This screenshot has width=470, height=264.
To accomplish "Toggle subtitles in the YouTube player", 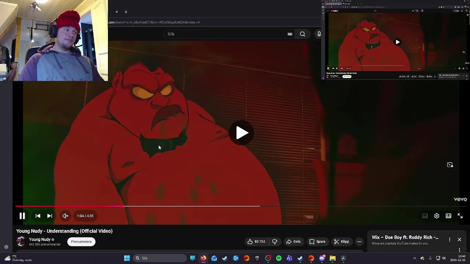I will coord(425,216).
